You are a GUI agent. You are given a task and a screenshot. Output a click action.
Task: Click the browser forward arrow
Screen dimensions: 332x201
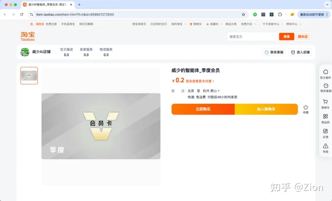tap(13, 15)
